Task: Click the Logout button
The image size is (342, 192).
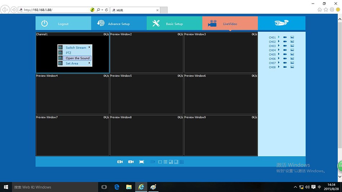Action: 63,24
